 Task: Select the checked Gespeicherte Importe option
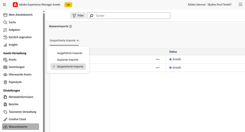coord(68,66)
